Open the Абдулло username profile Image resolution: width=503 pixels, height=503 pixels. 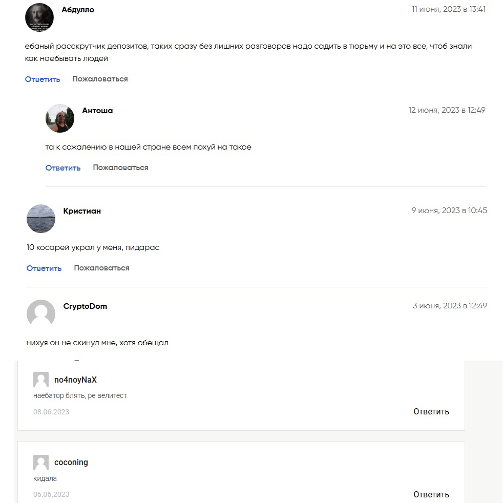pos(78,10)
